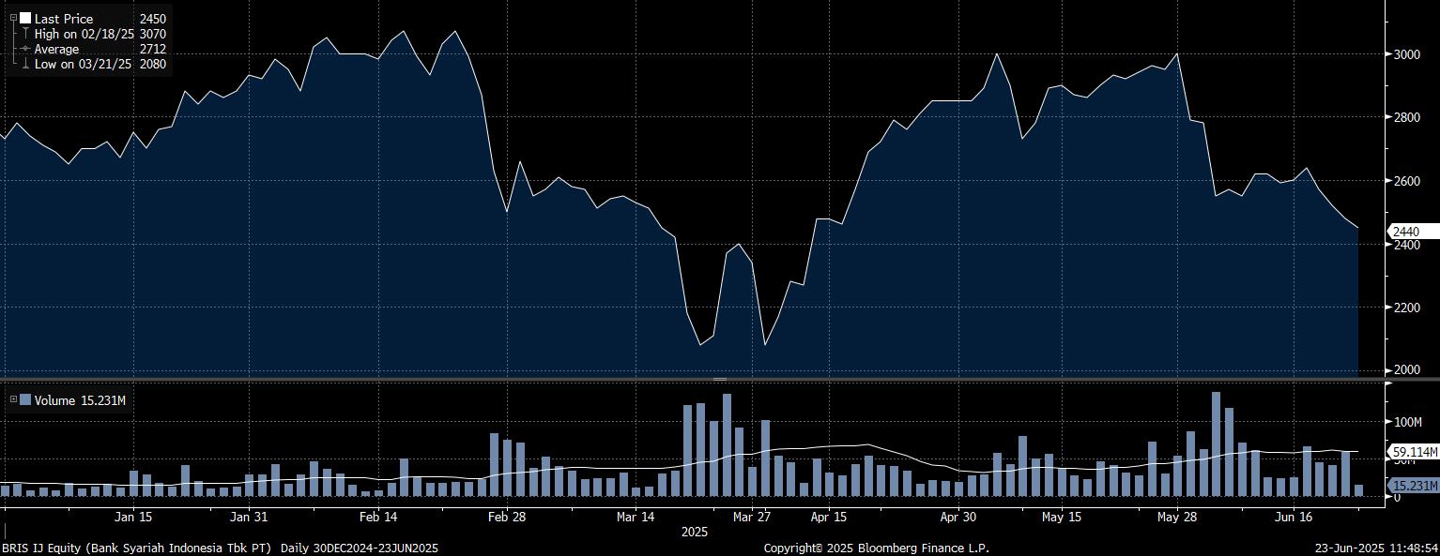Click the 23-Jun-2025 11:48:54 timestamp
Screen dimensions: 1440x556
(x=1377, y=548)
